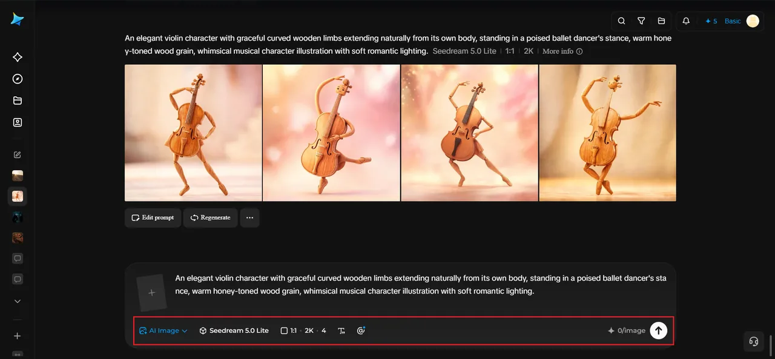Open the folder icon in the top bar
The width and height of the screenshot is (775, 359).
661,21
